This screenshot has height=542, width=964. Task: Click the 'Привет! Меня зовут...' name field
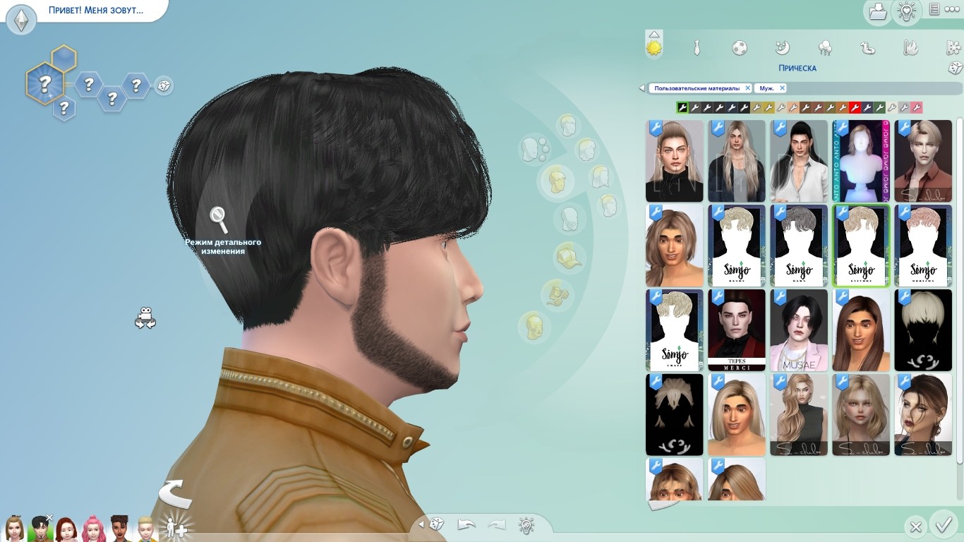(95, 11)
